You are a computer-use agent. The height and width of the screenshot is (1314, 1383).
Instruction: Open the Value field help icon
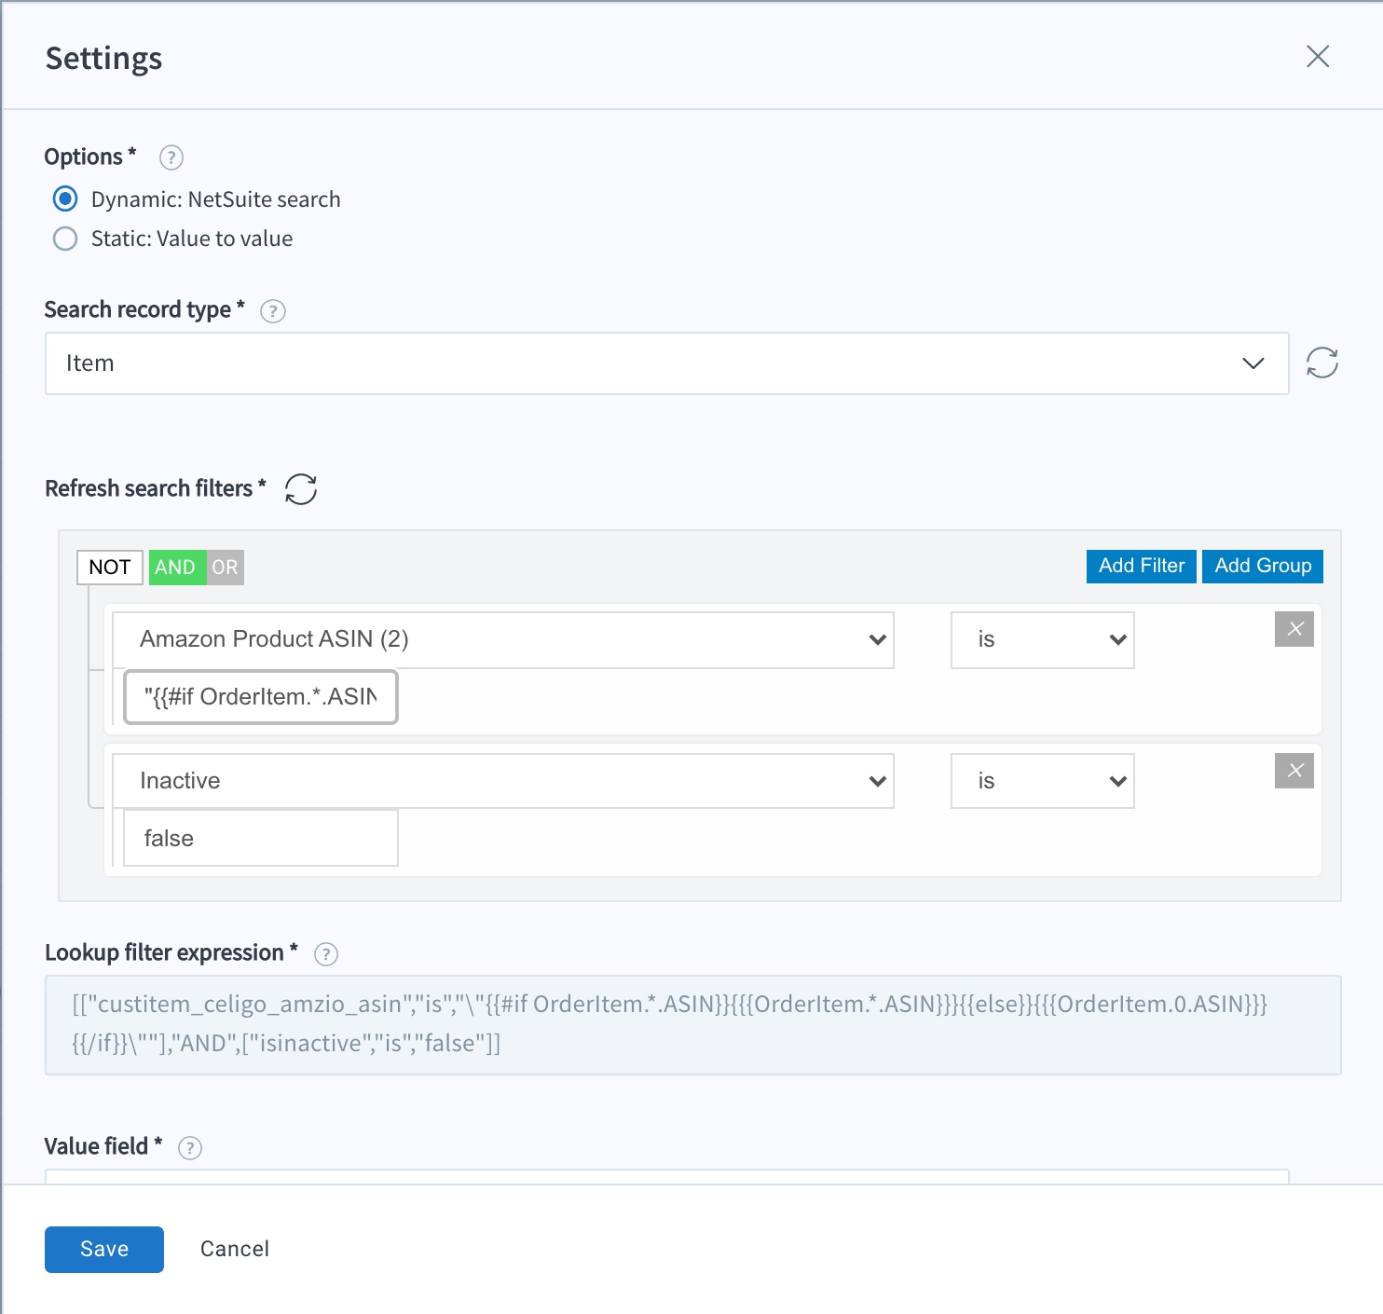click(189, 1148)
